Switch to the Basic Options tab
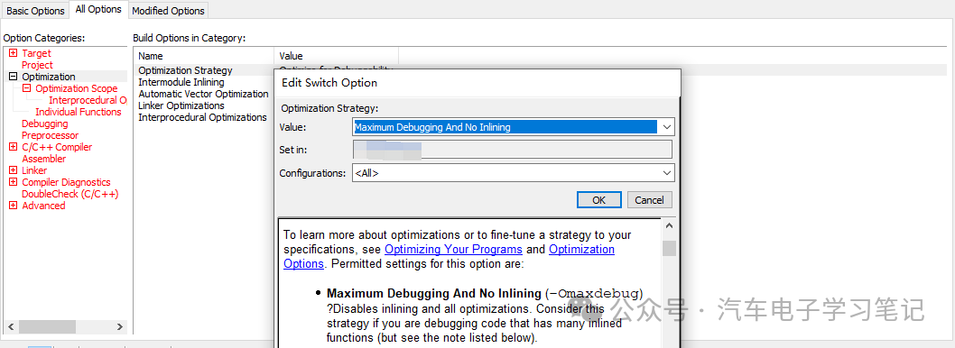 pos(35,11)
